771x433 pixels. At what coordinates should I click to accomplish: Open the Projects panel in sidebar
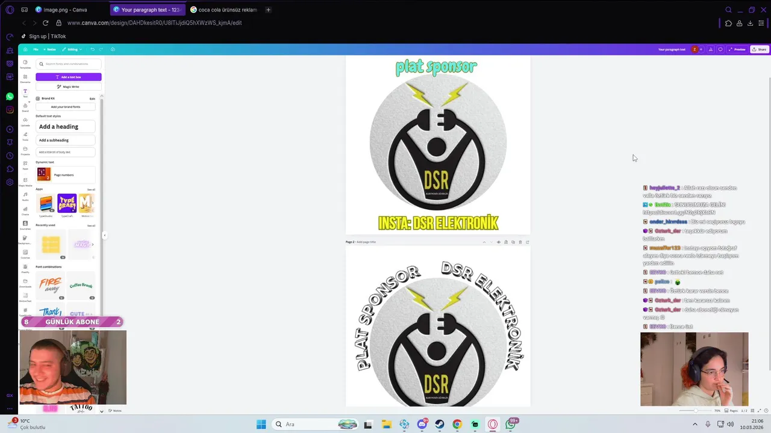pyautogui.click(x=25, y=150)
